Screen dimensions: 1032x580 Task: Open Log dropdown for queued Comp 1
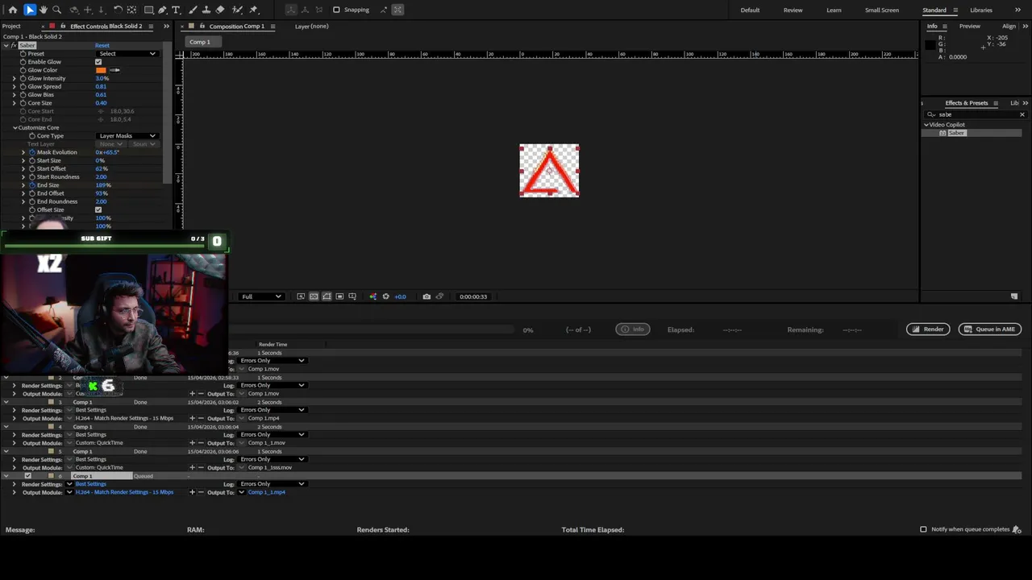(x=273, y=484)
